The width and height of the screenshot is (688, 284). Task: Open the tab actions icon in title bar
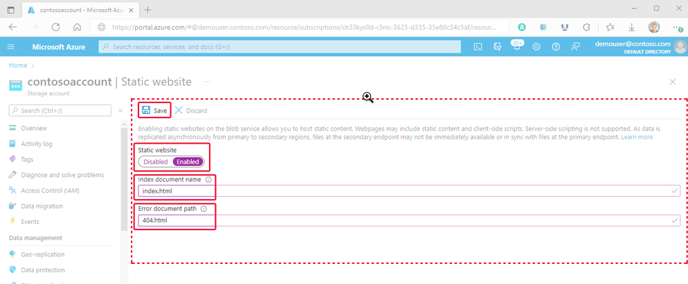pos(11,9)
